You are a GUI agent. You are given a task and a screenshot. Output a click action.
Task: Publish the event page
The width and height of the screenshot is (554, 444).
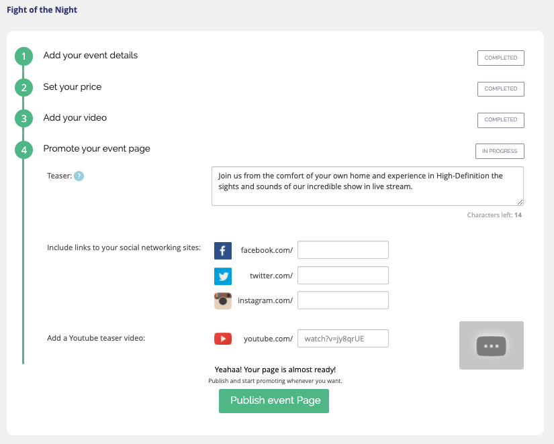coord(274,401)
